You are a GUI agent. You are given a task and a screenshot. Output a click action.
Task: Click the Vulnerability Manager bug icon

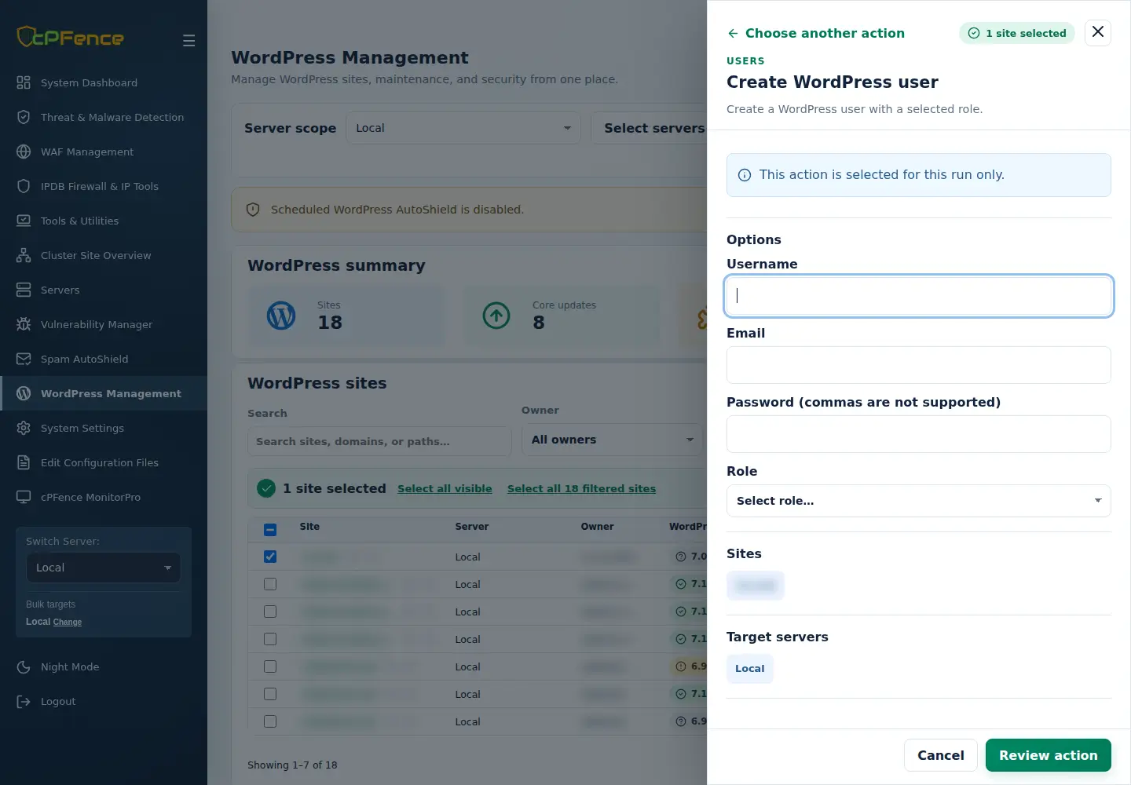pyautogui.click(x=24, y=324)
